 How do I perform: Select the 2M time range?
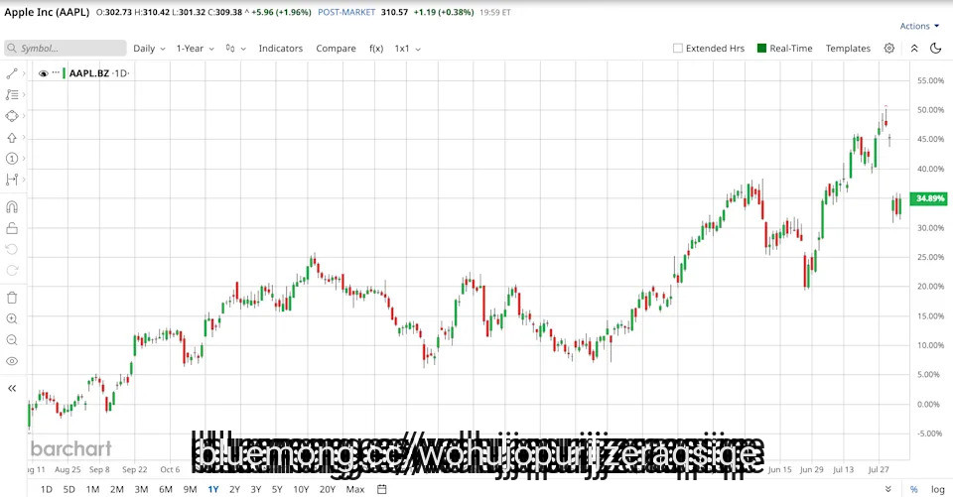pyautogui.click(x=117, y=489)
